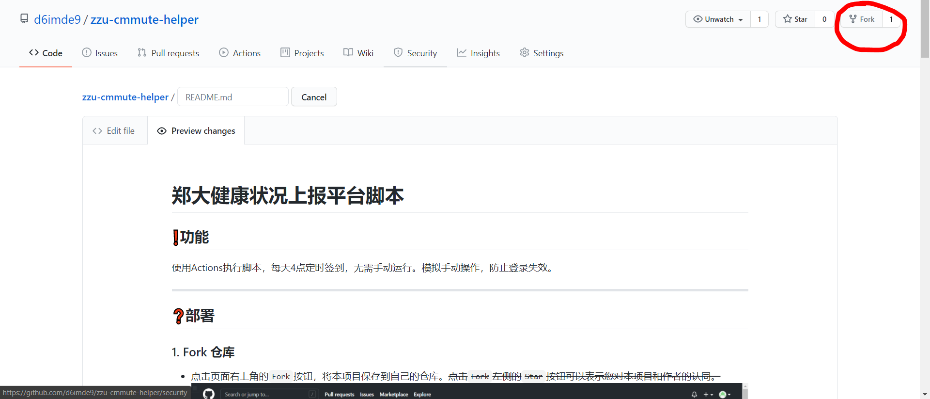
Task: Click the Octocat logo in embedded screenshot
Action: 209,394
